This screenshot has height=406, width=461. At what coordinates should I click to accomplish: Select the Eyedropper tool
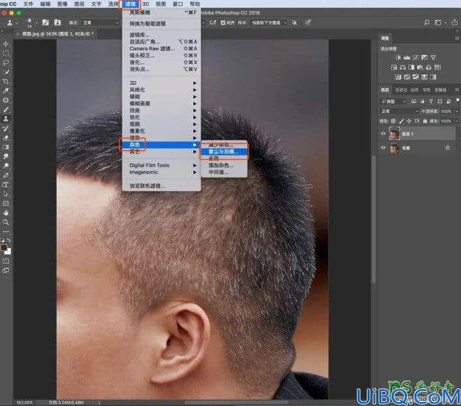pyautogui.click(x=6, y=91)
